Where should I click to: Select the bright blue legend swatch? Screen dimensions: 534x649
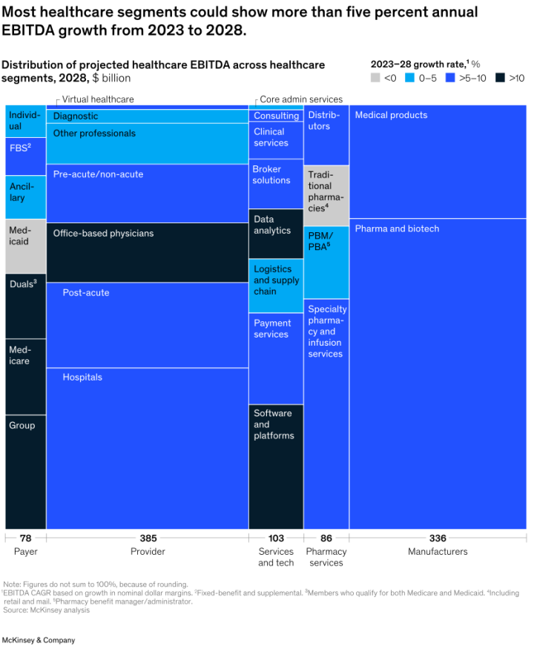point(450,77)
